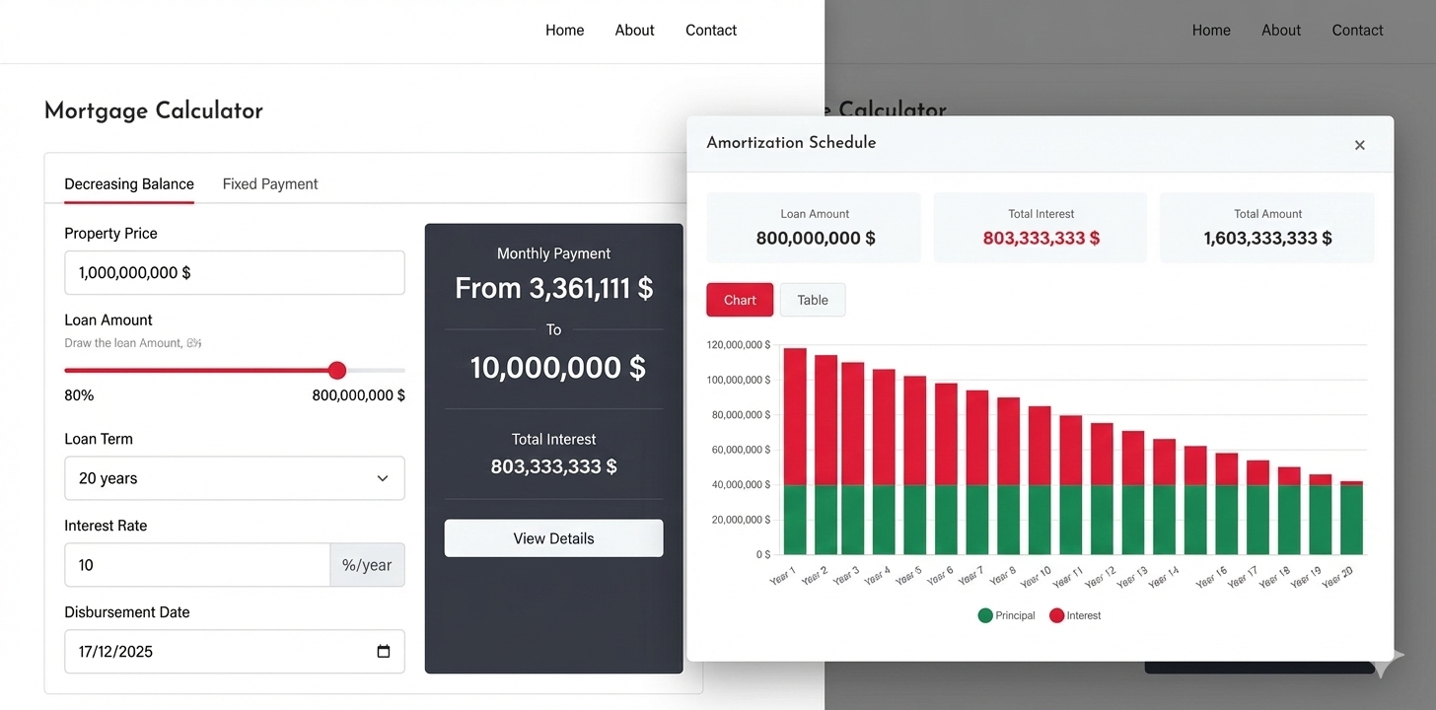
Task: Select the Decreasing Balance tab
Action: 129,184
